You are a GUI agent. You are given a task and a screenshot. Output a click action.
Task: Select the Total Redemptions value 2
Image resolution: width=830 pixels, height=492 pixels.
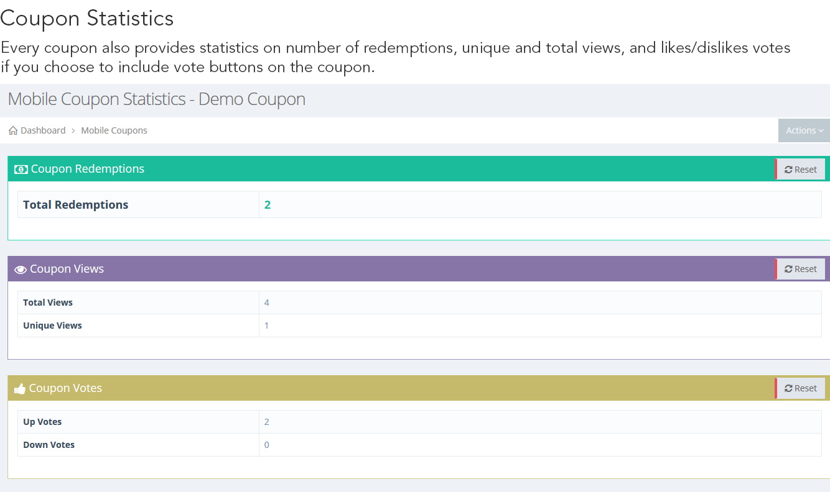click(x=268, y=205)
